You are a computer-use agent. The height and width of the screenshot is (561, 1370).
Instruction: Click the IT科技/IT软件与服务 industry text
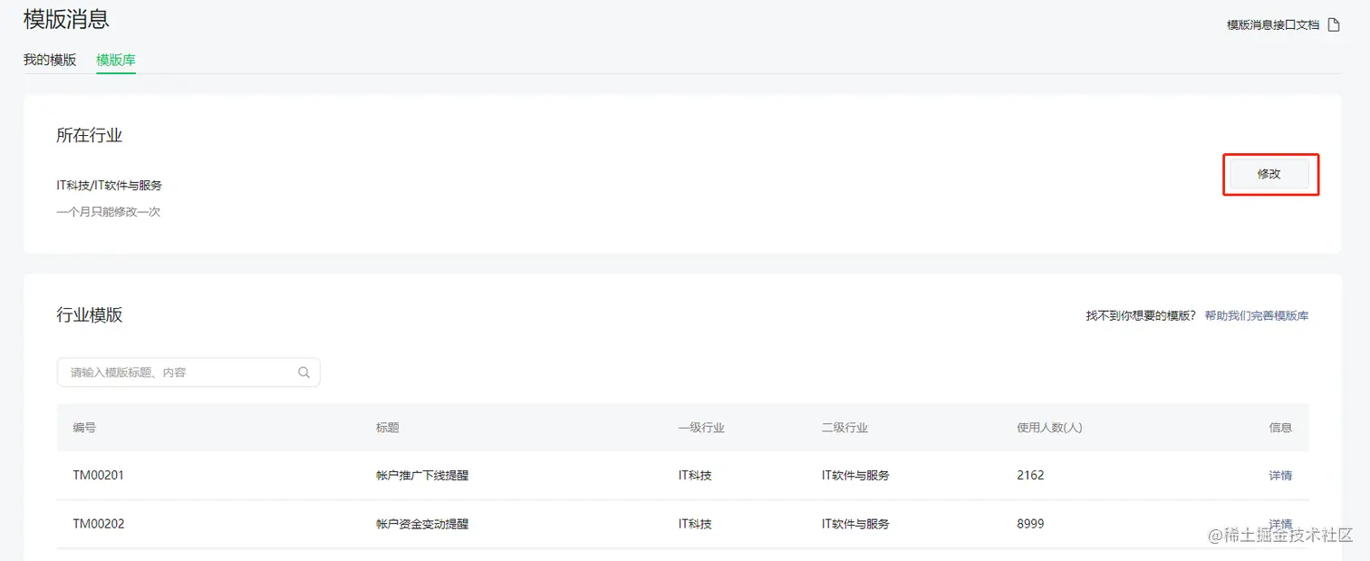pyautogui.click(x=109, y=185)
